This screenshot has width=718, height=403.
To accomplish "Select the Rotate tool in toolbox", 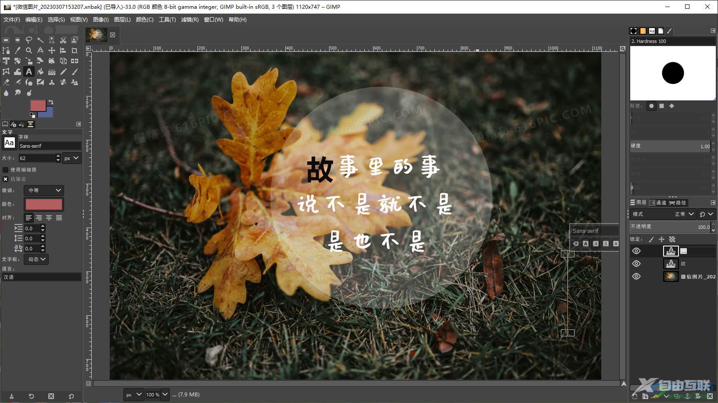I will point(18,61).
